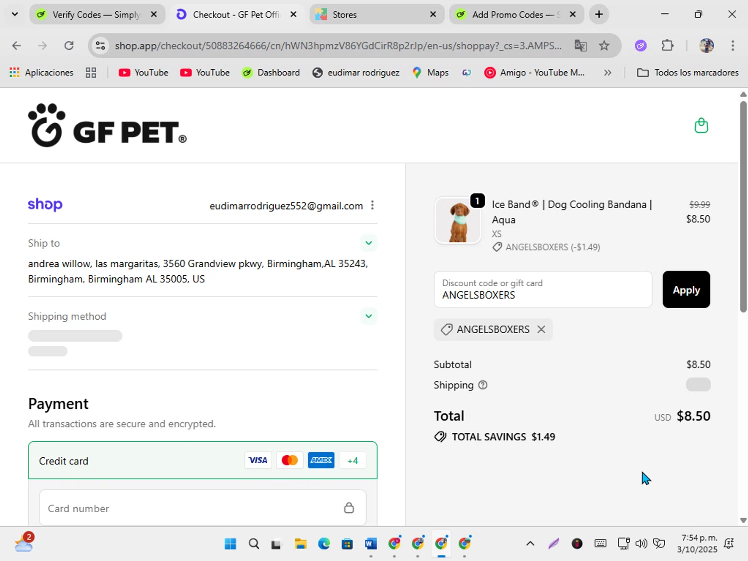748x561 pixels.
Task: Switch to the Verify Codes tab
Action: click(x=97, y=14)
